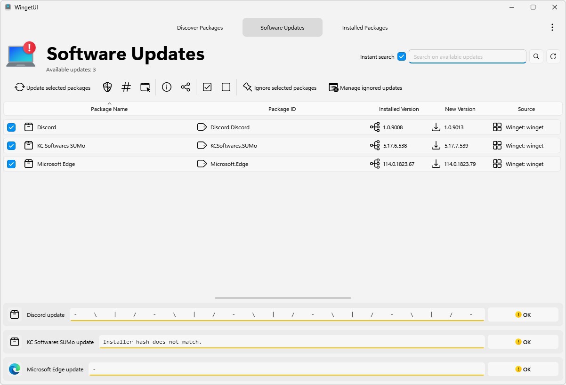Click the share package icon
Viewport: 566px width, 385px height.
click(x=186, y=87)
